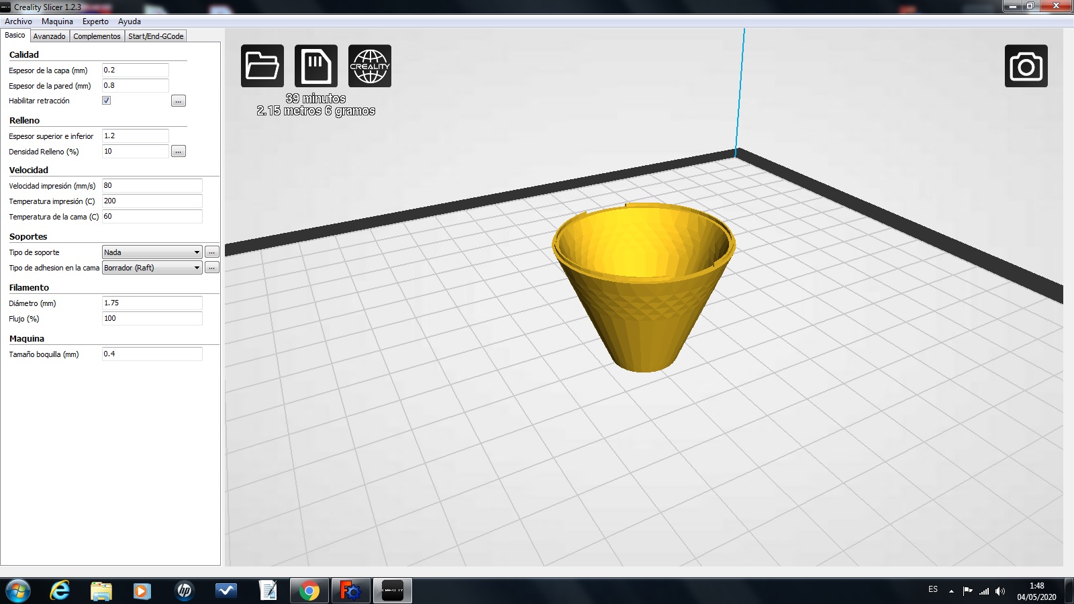Open the Experto menu
Image resolution: width=1074 pixels, height=604 pixels.
coord(95,21)
